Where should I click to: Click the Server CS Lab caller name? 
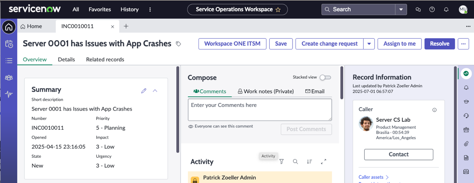point(393,120)
